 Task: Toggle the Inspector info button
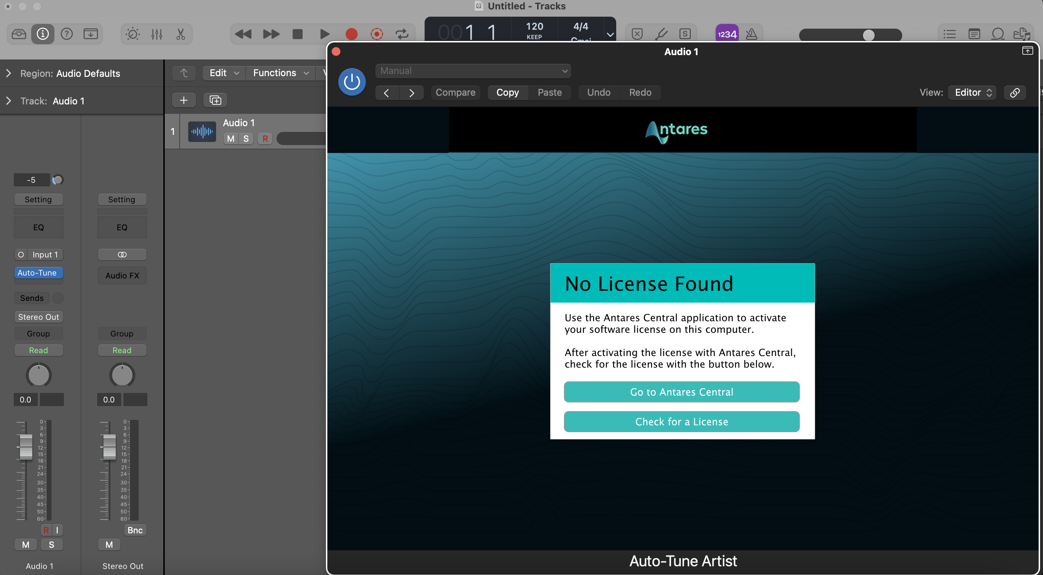[42, 34]
